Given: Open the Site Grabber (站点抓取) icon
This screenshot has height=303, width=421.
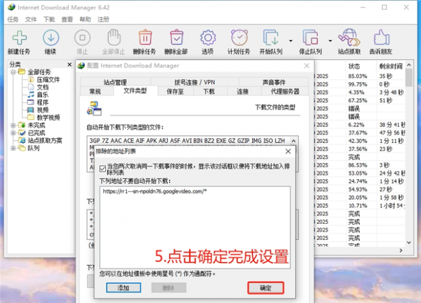Looking at the screenshot, I should click(349, 38).
